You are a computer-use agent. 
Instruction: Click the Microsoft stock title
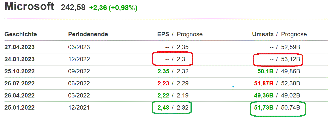pyautogui.click(x=29, y=7)
